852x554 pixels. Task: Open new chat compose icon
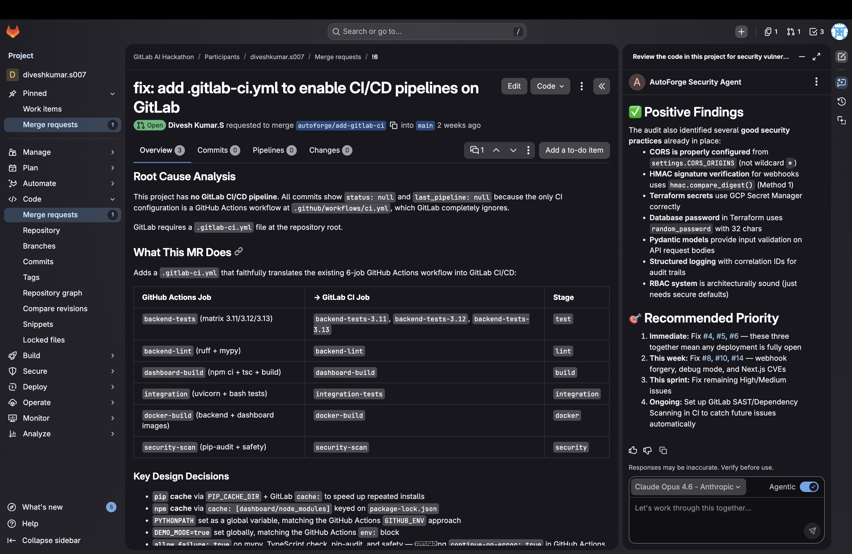coord(841,57)
